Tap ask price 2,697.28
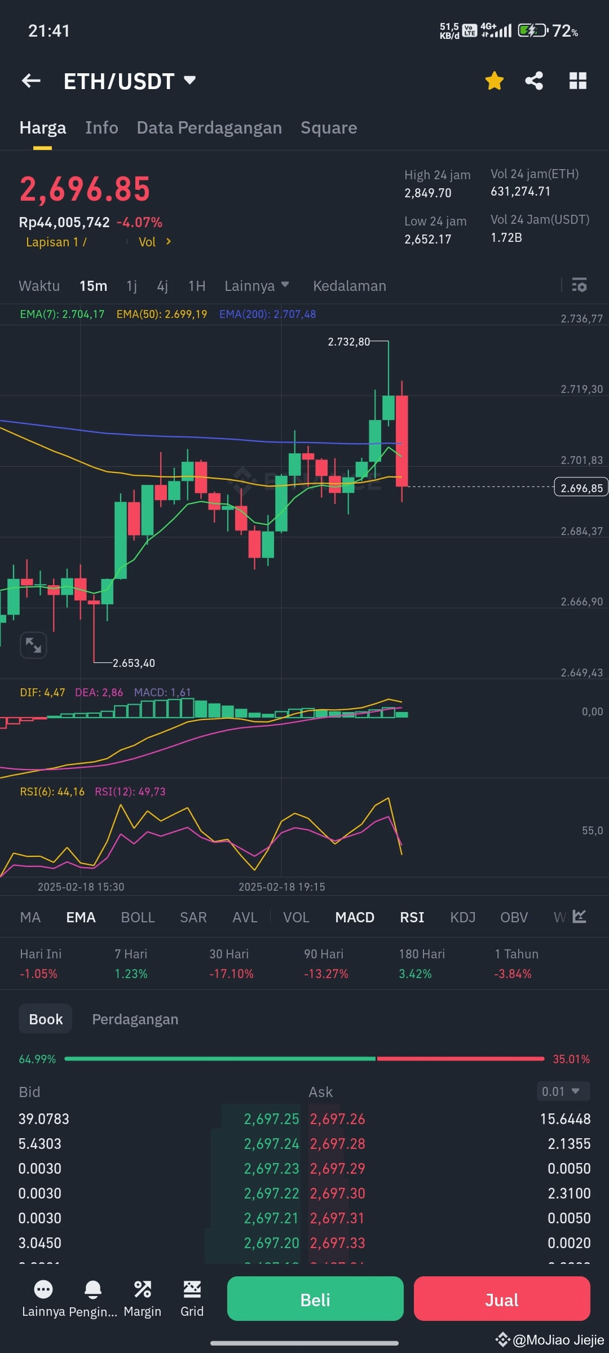The image size is (609, 1353). (x=337, y=1144)
